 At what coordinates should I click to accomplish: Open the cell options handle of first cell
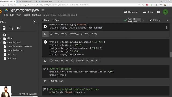click(166, 27)
